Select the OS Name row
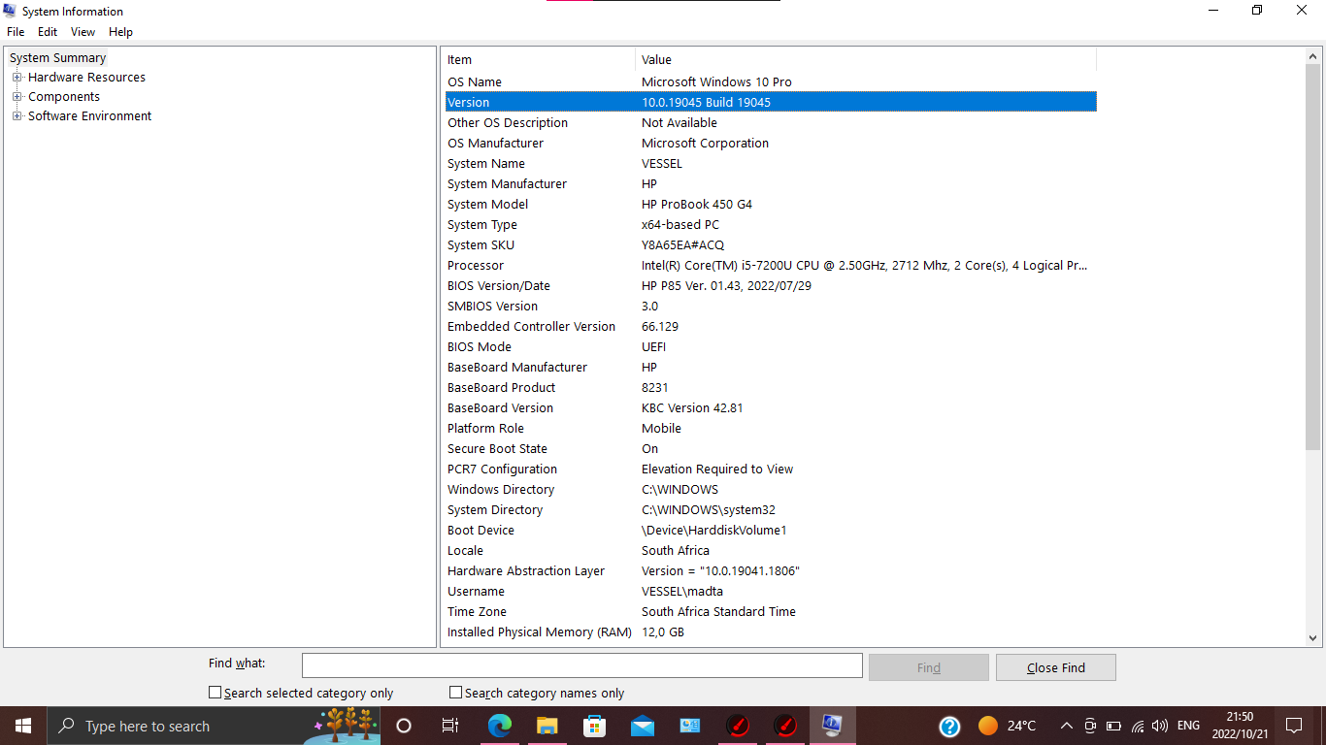Image resolution: width=1326 pixels, height=745 pixels. 771,82
